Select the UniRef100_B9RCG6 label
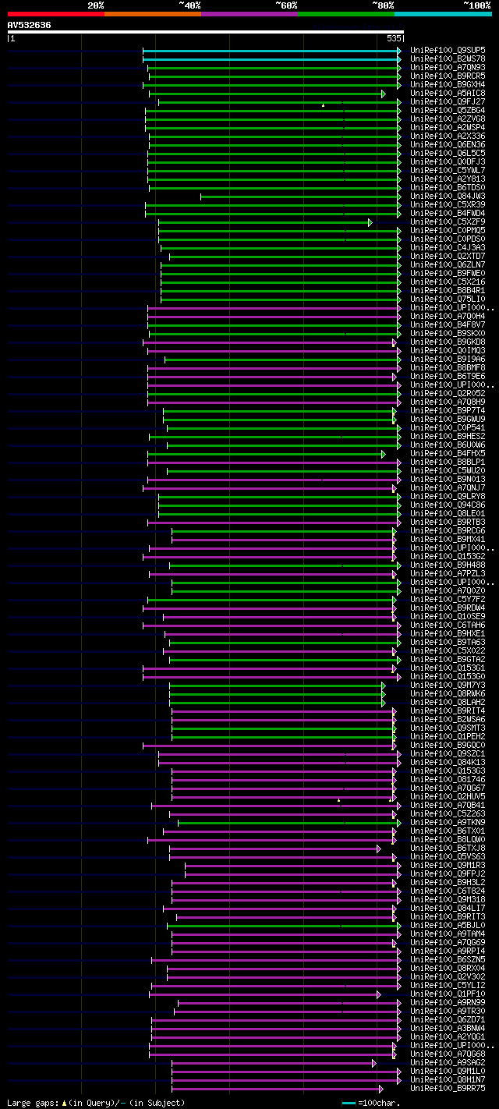The width and height of the screenshot is (499, 1109). (x=448, y=530)
